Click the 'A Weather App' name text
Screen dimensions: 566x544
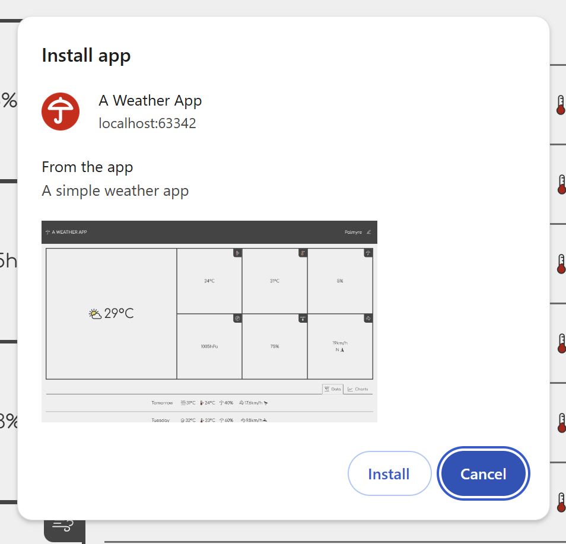[x=150, y=101]
